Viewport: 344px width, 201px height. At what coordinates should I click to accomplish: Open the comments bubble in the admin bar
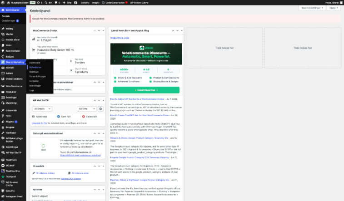tap(57, 3)
